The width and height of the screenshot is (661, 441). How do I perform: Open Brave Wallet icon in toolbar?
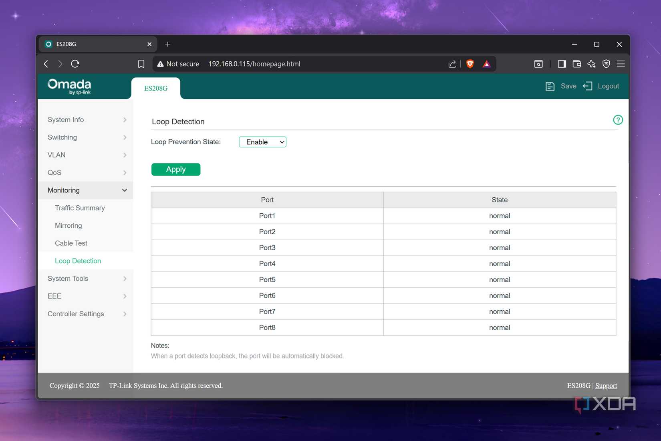tap(576, 64)
